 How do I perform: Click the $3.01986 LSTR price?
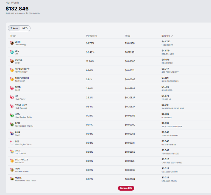pyautogui.click(x=130, y=43)
